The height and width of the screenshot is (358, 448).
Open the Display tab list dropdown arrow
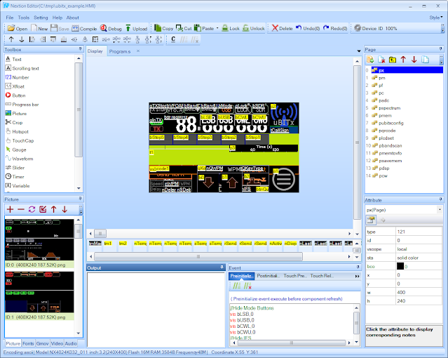coord(359,51)
